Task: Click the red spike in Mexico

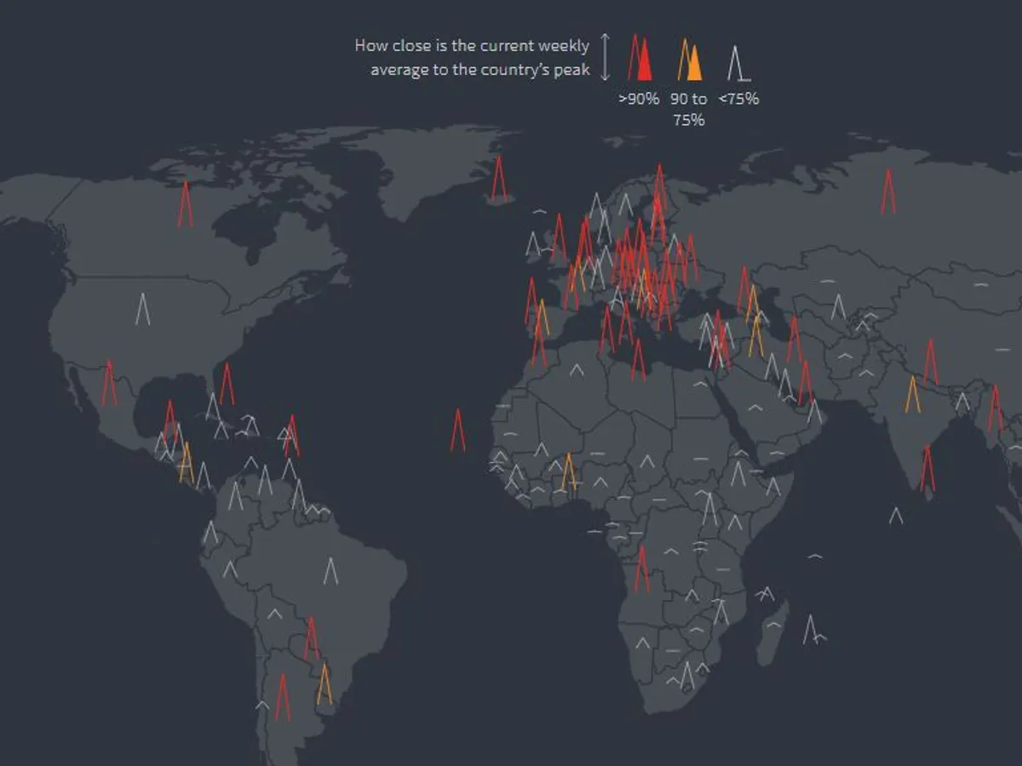Action: click(109, 383)
